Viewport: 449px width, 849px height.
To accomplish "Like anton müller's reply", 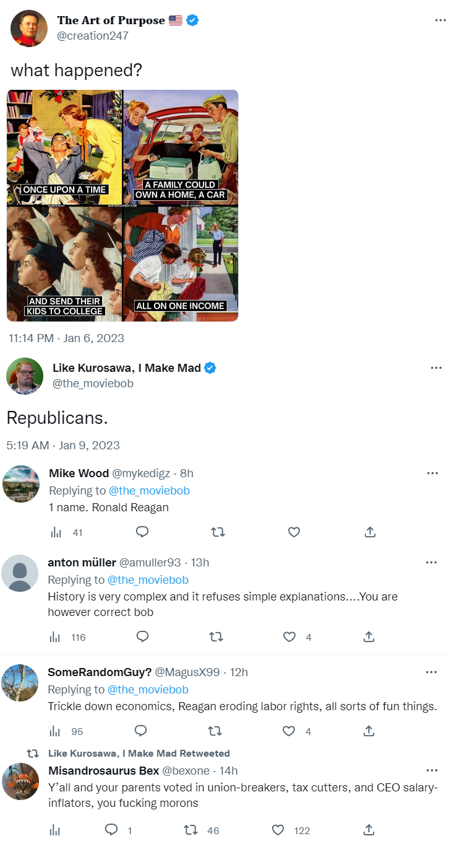I will click(x=289, y=636).
